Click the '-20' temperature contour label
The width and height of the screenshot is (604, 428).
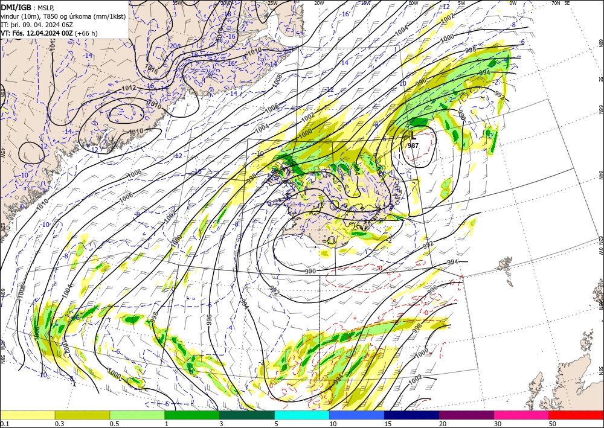pyautogui.click(x=173, y=46)
